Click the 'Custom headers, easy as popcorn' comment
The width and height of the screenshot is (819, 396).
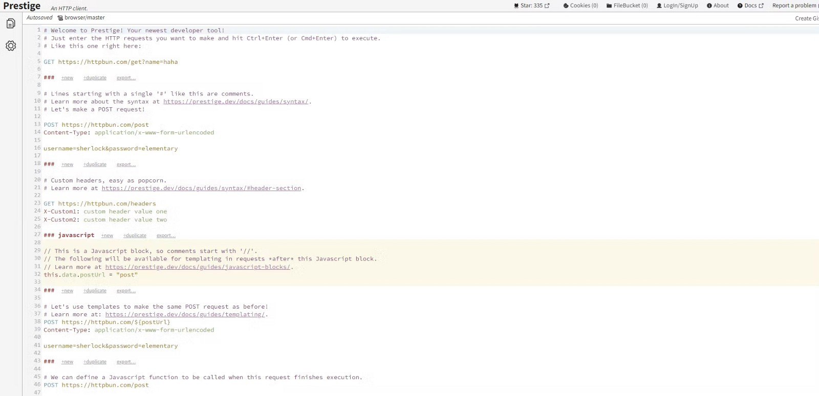[105, 180]
